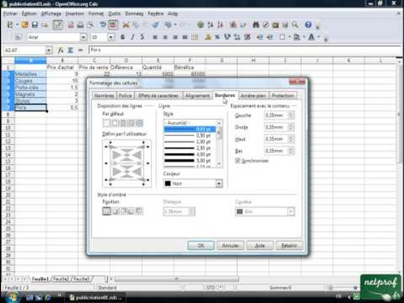The image size is (404, 303).
Task: Select the no-shadow position option
Action: tap(106, 211)
